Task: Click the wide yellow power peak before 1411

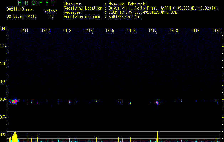Action: pos(15,137)
